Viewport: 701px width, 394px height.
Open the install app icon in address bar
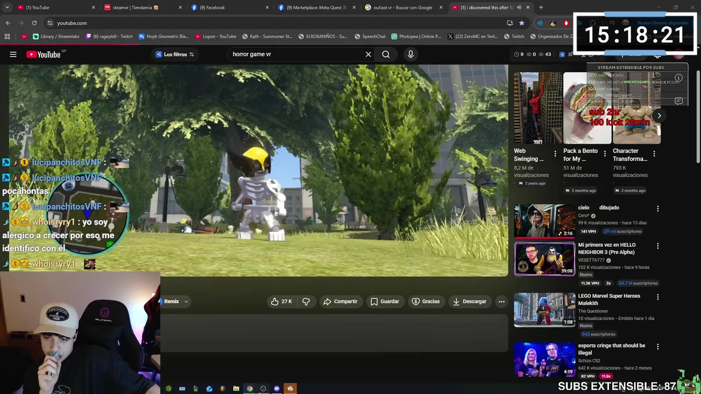pos(510,23)
